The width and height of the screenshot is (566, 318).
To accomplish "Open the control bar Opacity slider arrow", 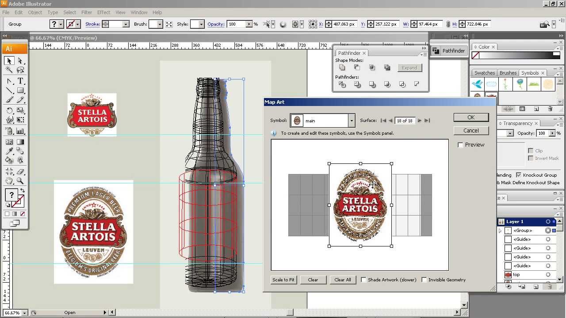I will [249, 24].
